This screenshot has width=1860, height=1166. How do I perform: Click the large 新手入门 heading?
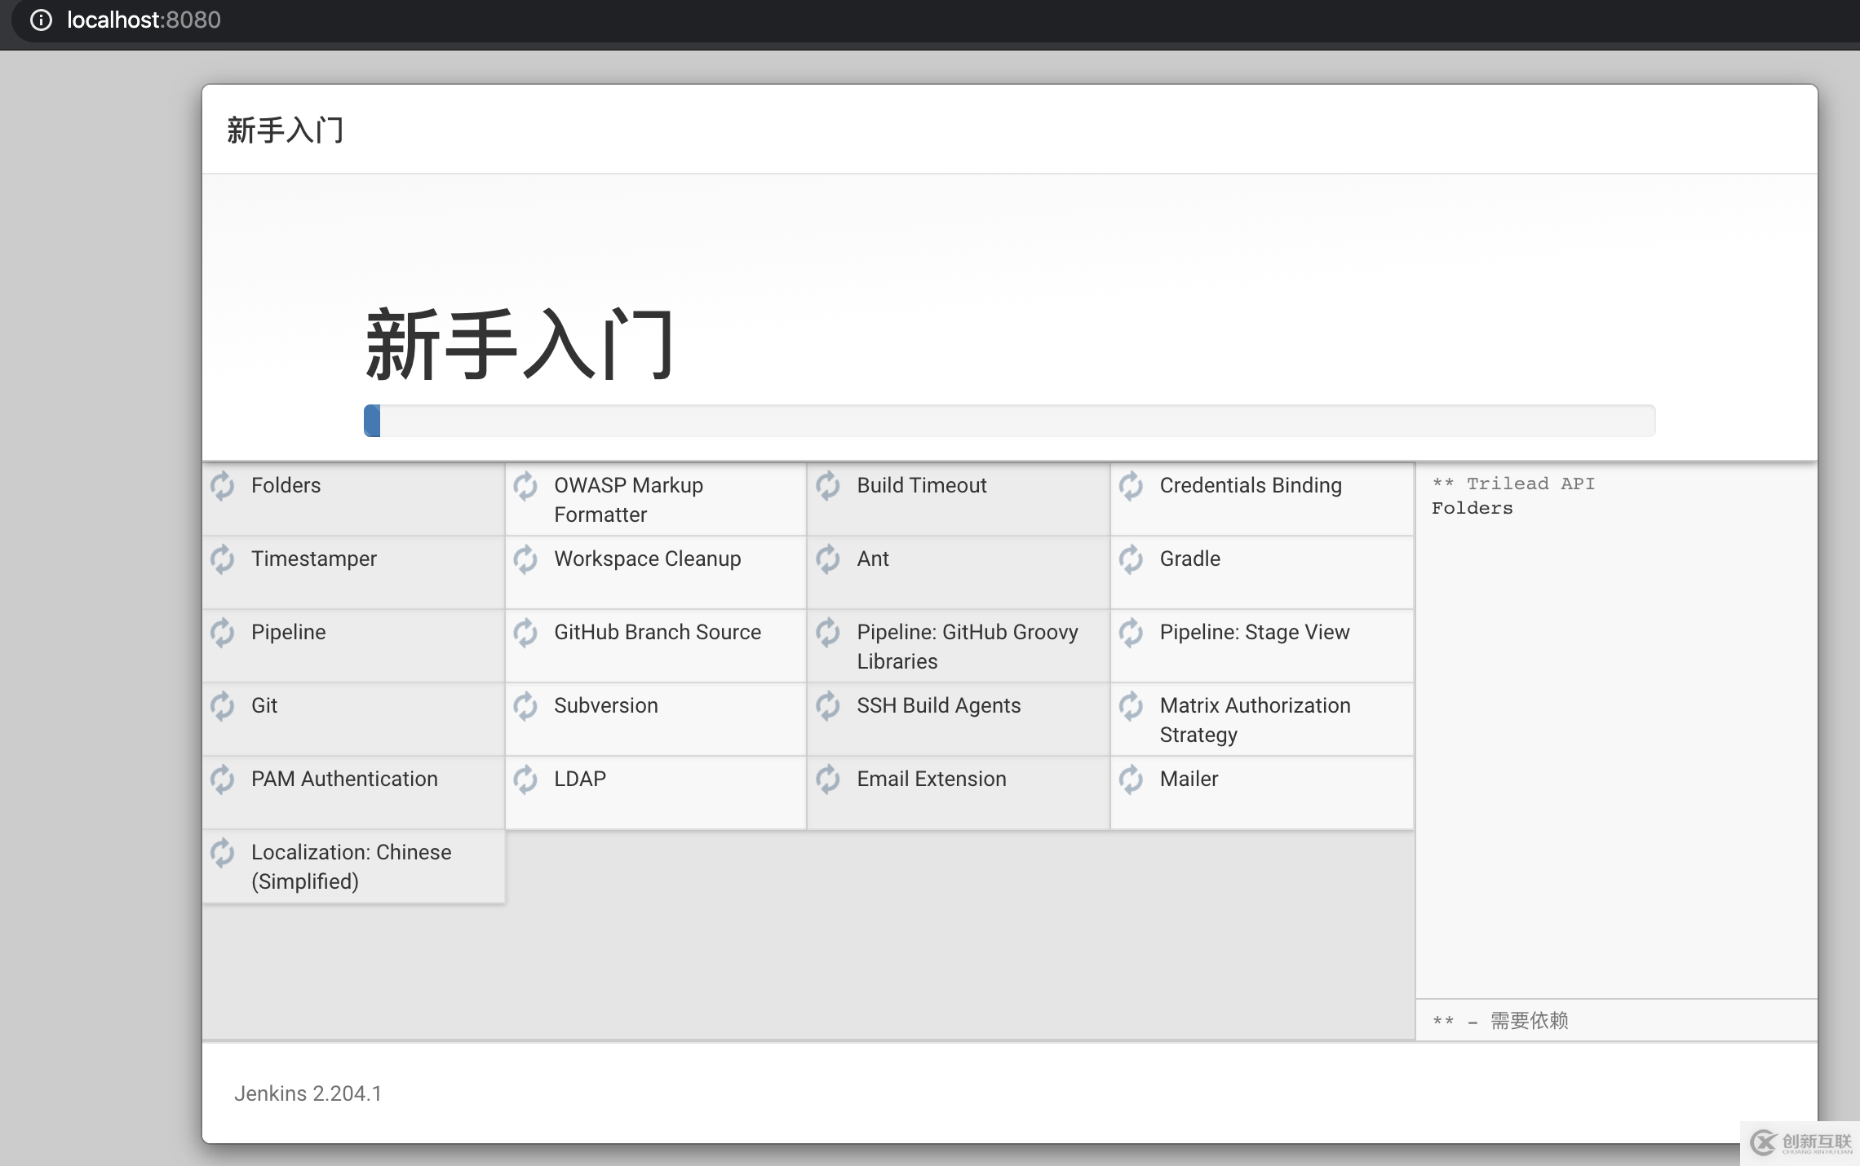pyautogui.click(x=520, y=343)
